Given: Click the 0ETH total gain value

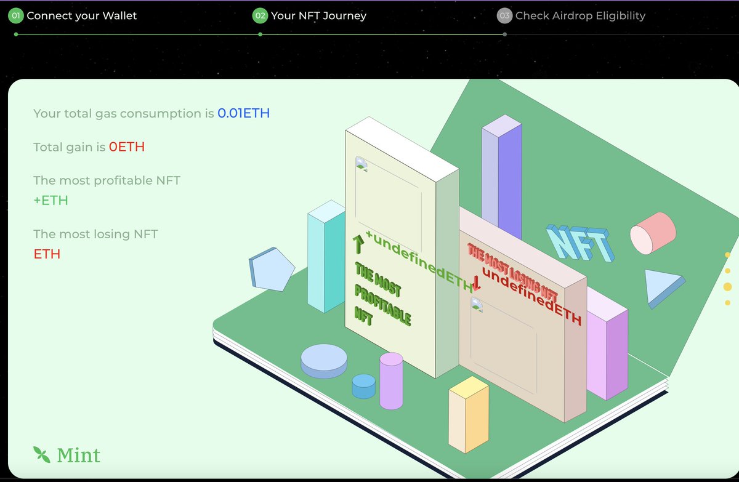Looking at the screenshot, I should click(127, 147).
